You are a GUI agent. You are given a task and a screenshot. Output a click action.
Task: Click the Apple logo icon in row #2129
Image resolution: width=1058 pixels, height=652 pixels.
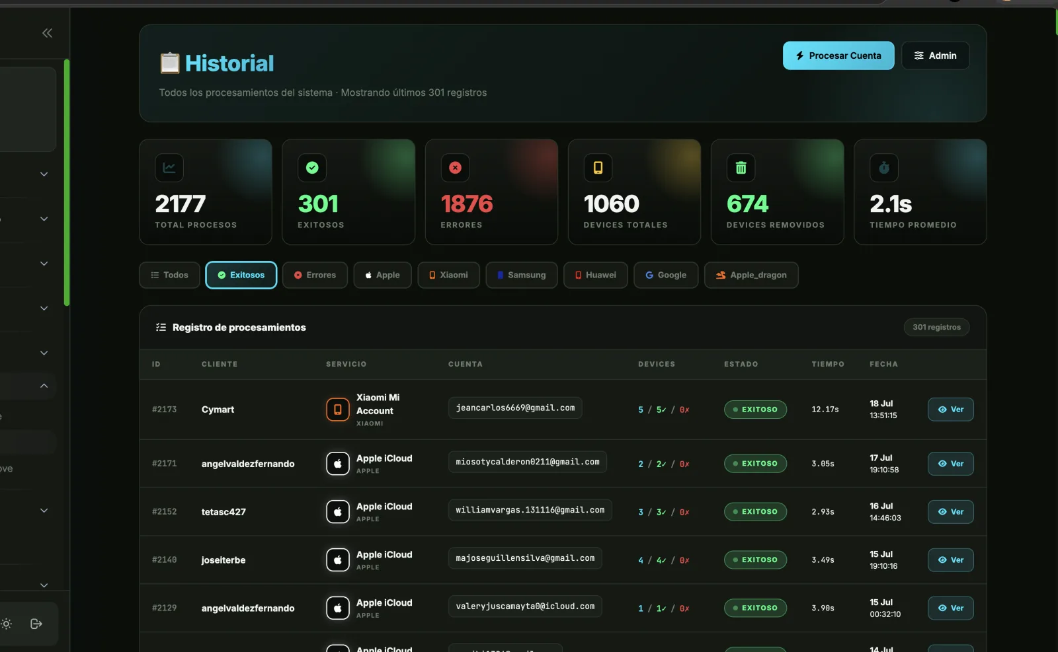click(x=338, y=608)
